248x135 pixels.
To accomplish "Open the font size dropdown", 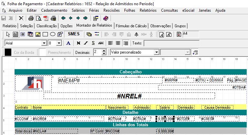I will [x=59, y=43].
